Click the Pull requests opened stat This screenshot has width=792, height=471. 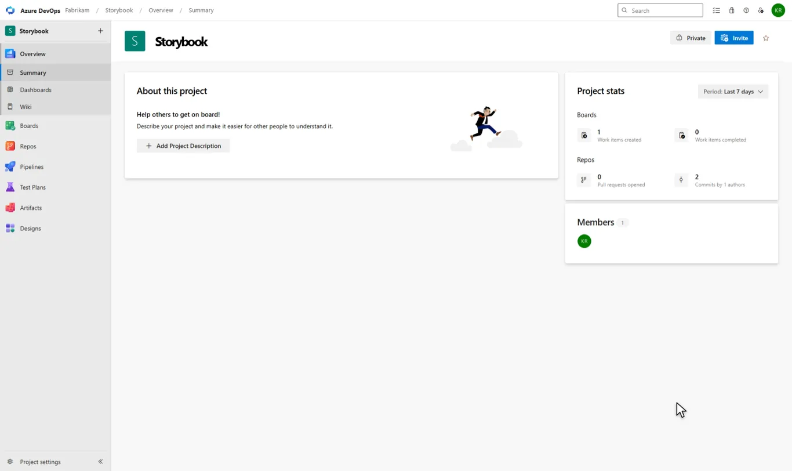tap(611, 180)
